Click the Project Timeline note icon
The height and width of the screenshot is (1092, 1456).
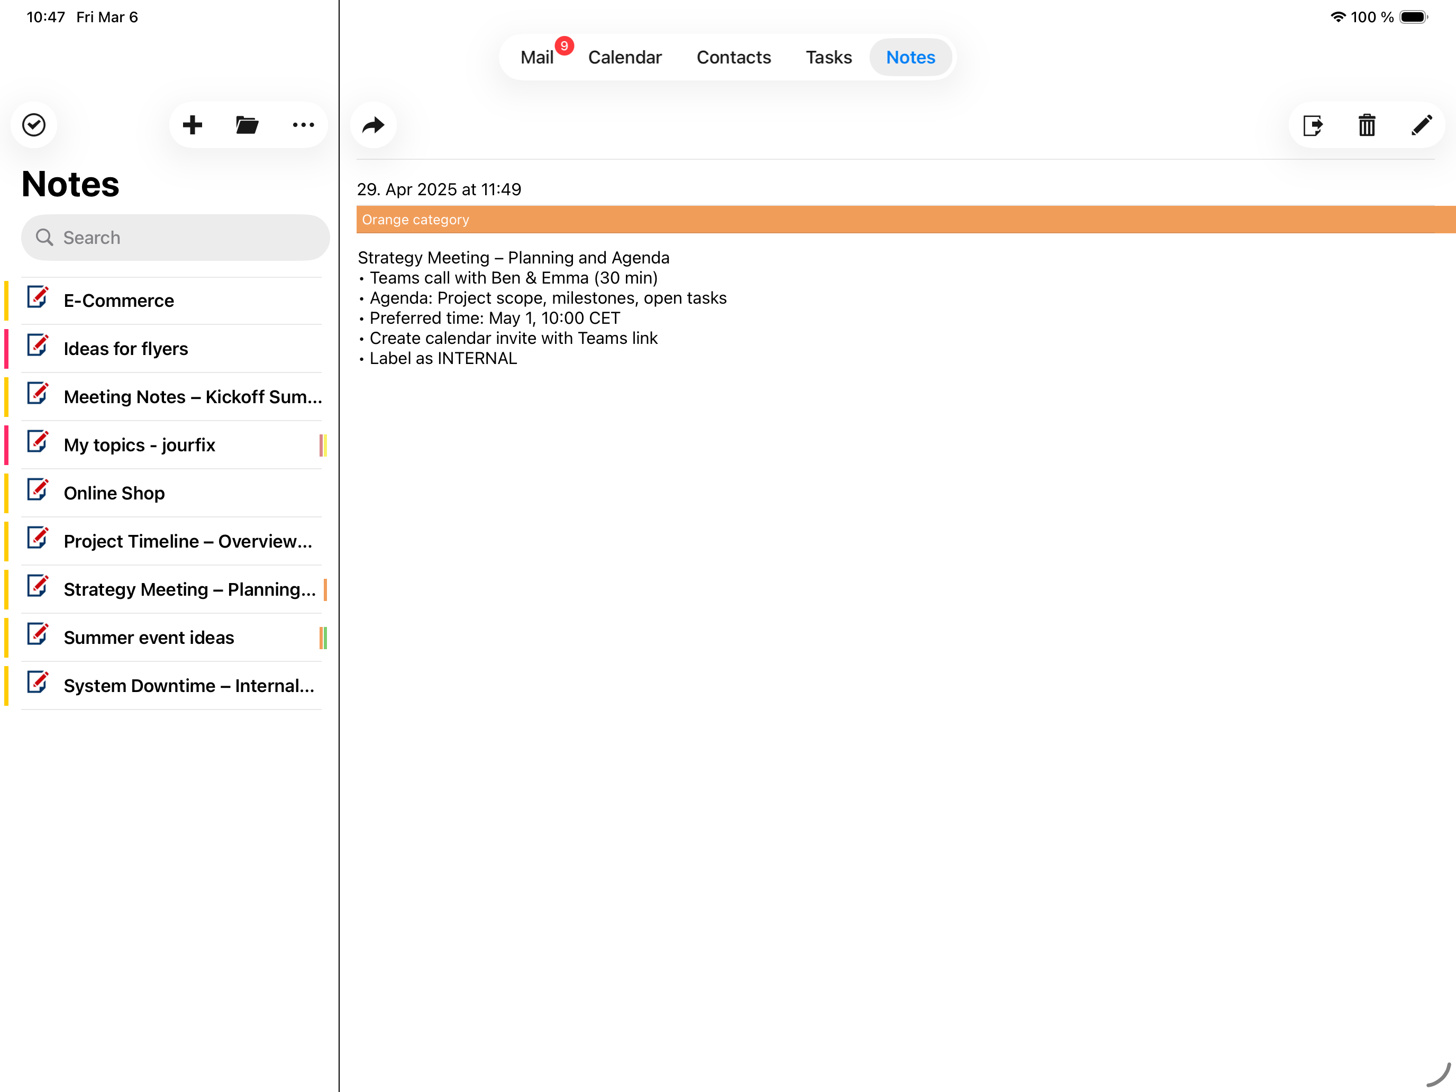[x=38, y=538]
